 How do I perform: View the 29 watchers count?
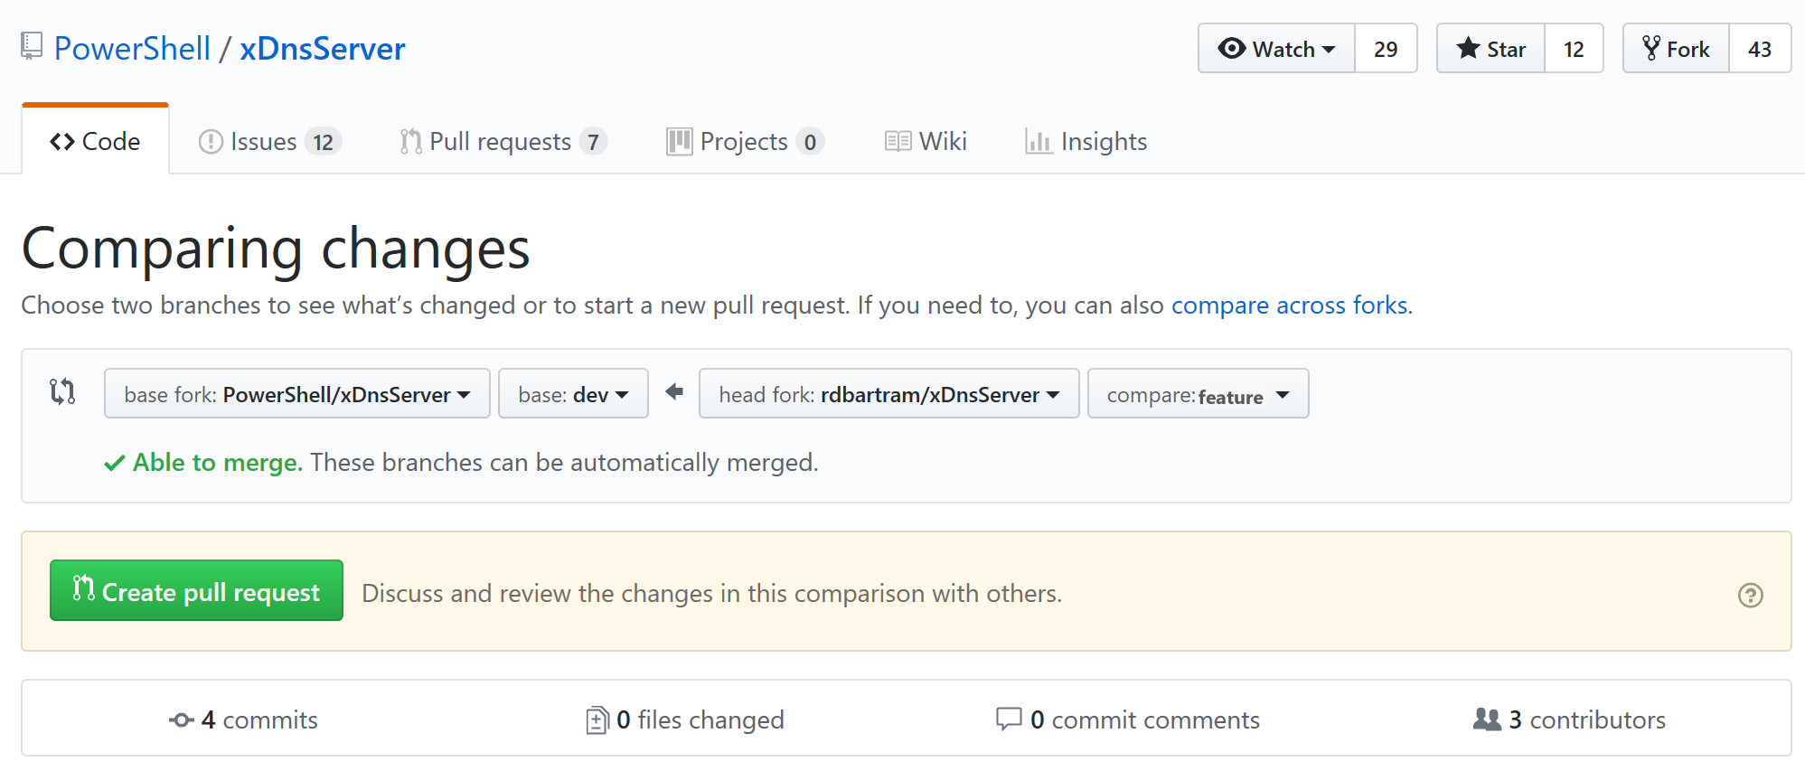pyautogui.click(x=1386, y=49)
